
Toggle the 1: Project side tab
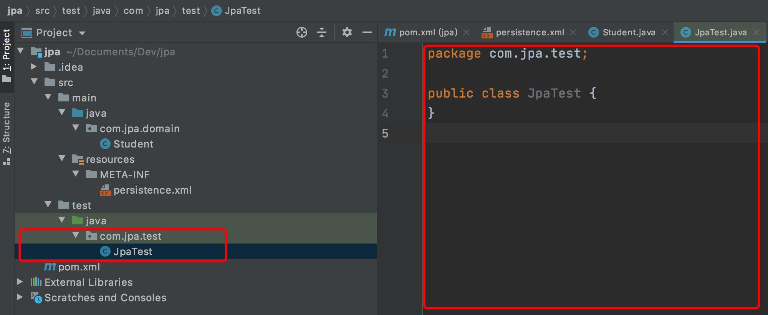coord(7,56)
